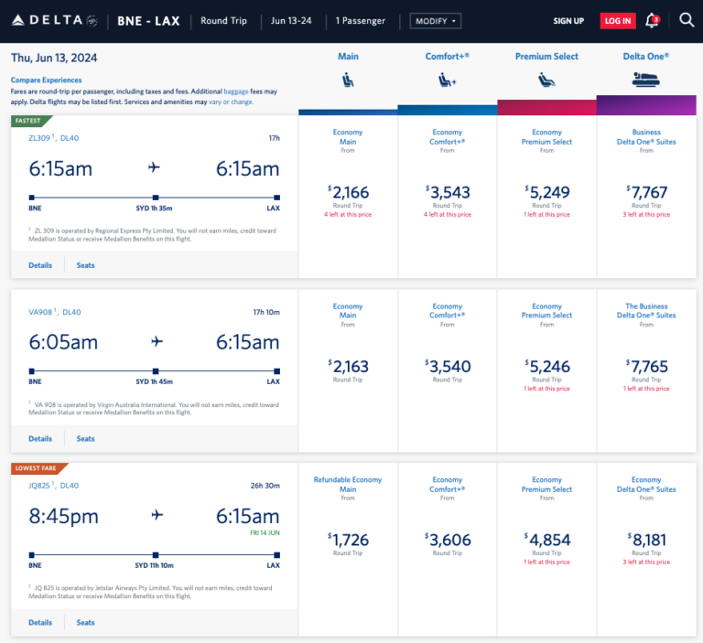This screenshot has height=643, width=703.
Task: Open Details for flight ZL309
Action: click(40, 265)
